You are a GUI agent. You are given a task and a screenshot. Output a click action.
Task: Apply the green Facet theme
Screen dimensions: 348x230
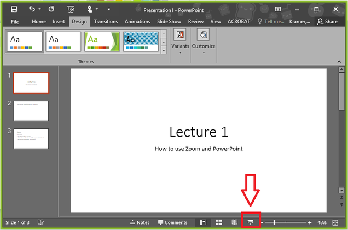(x=101, y=42)
